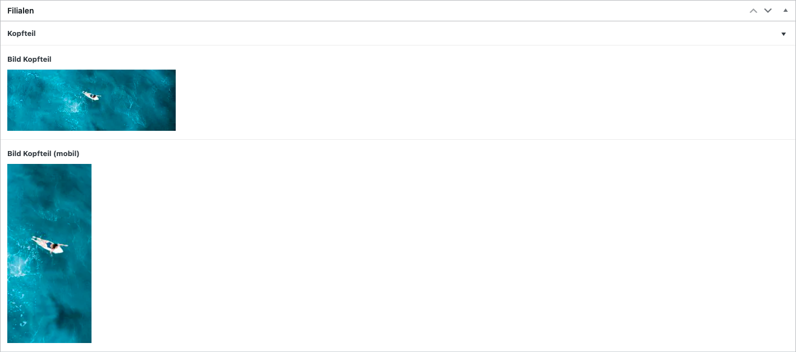Click the top edge of the mobile image

point(49,166)
